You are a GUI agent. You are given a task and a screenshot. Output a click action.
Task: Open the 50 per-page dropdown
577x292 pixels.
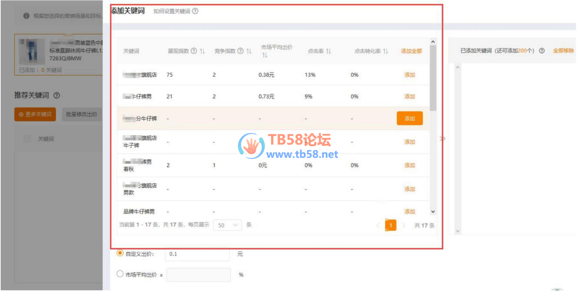click(227, 225)
